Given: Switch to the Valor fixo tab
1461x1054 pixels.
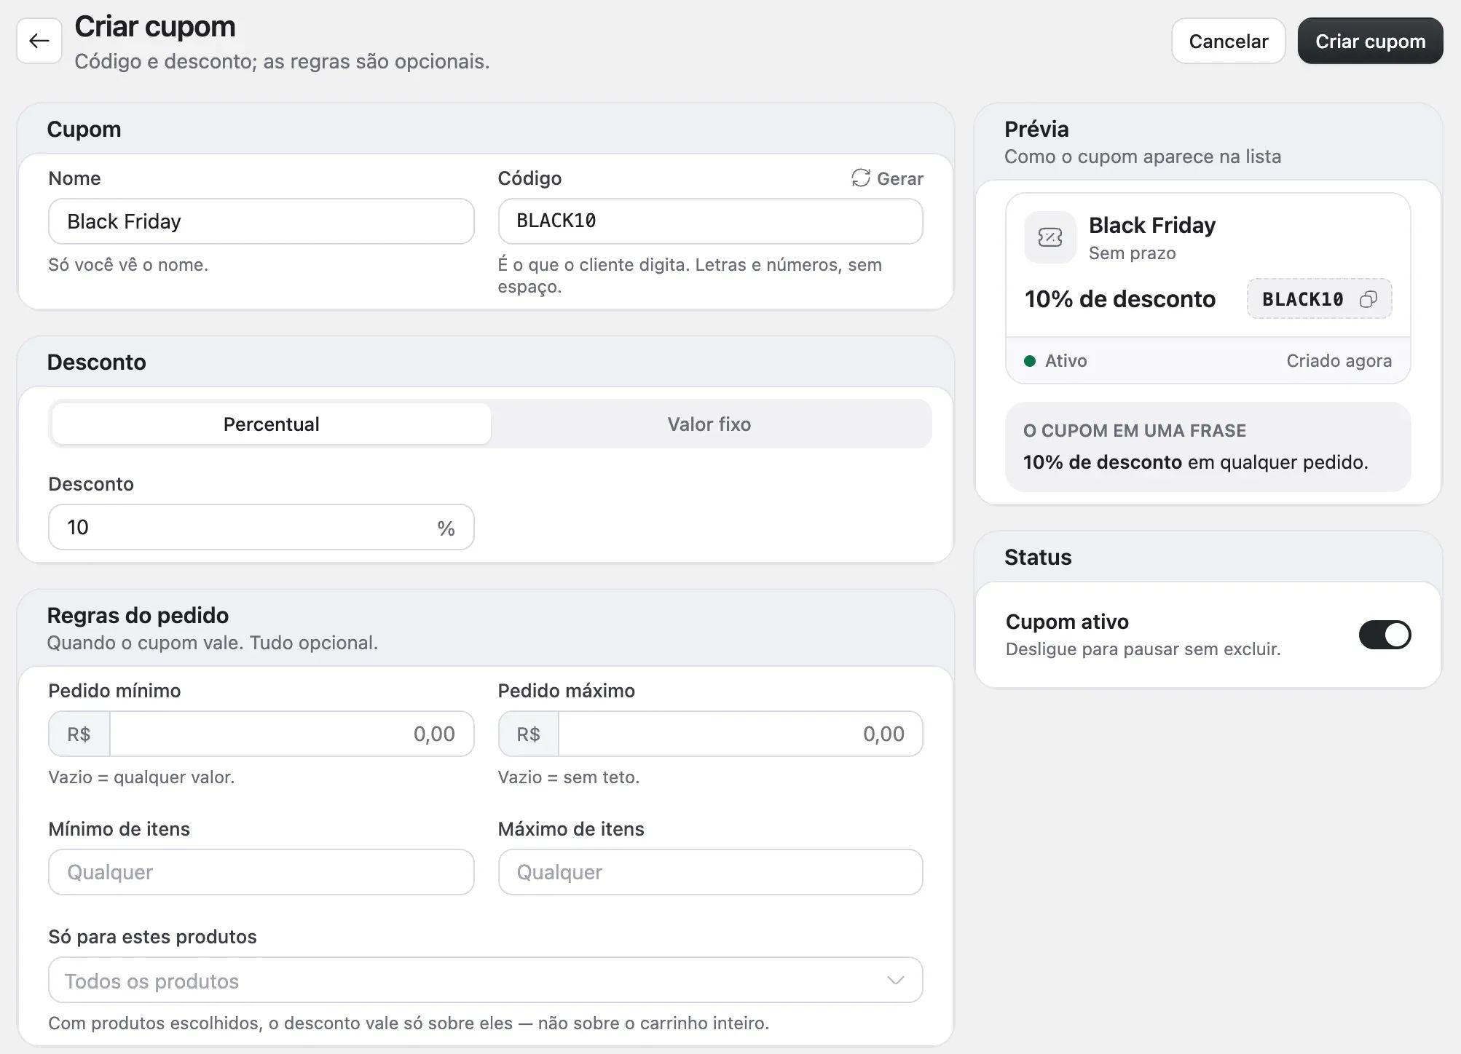Looking at the screenshot, I should tap(709, 424).
